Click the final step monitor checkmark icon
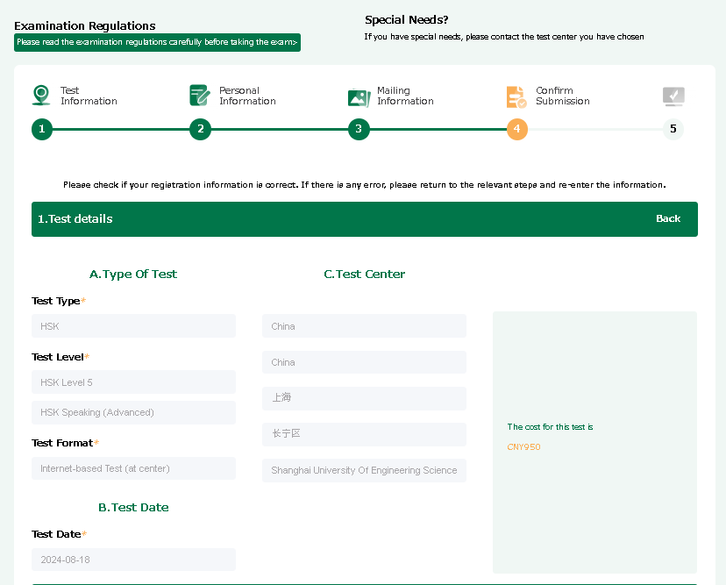726x585 pixels. [673, 96]
